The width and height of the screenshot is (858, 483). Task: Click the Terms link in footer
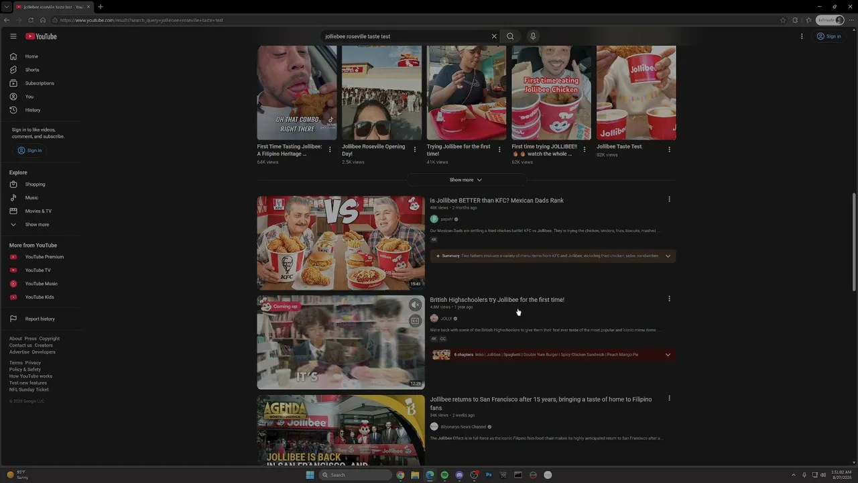15,363
